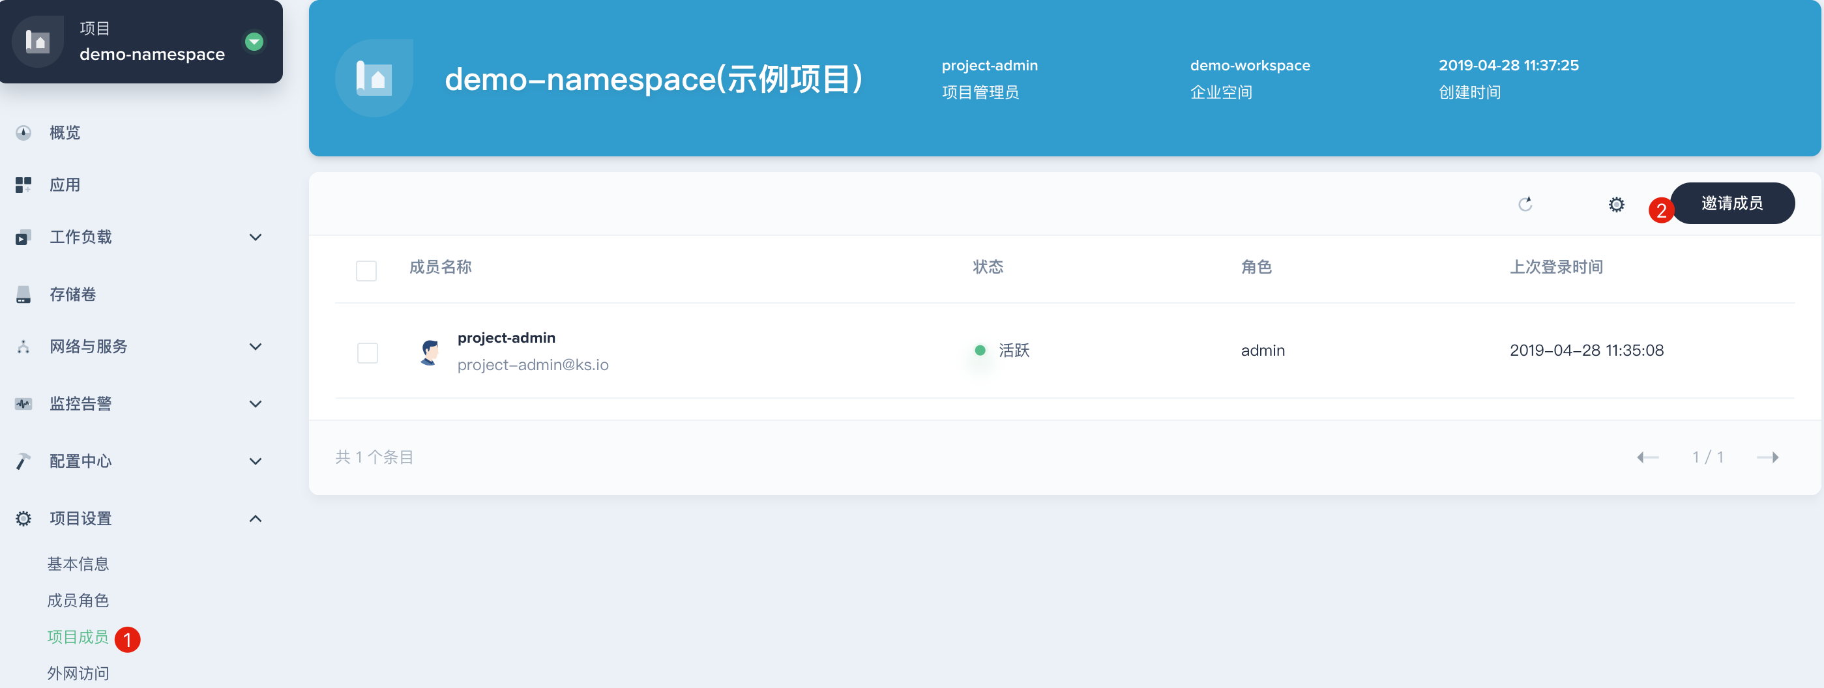The height and width of the screenshot is (688, 1824).
Task: Click the 2019-04-28 11:37:25 creation time
Action: click(1508, 66)
